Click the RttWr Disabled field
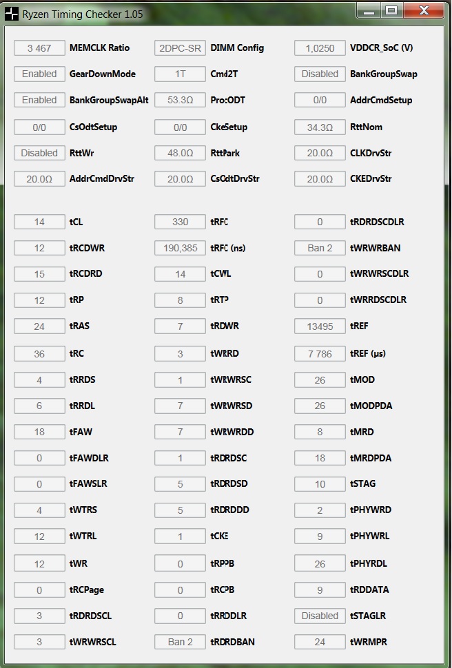 pyautogui.click(x=39, y=153)
